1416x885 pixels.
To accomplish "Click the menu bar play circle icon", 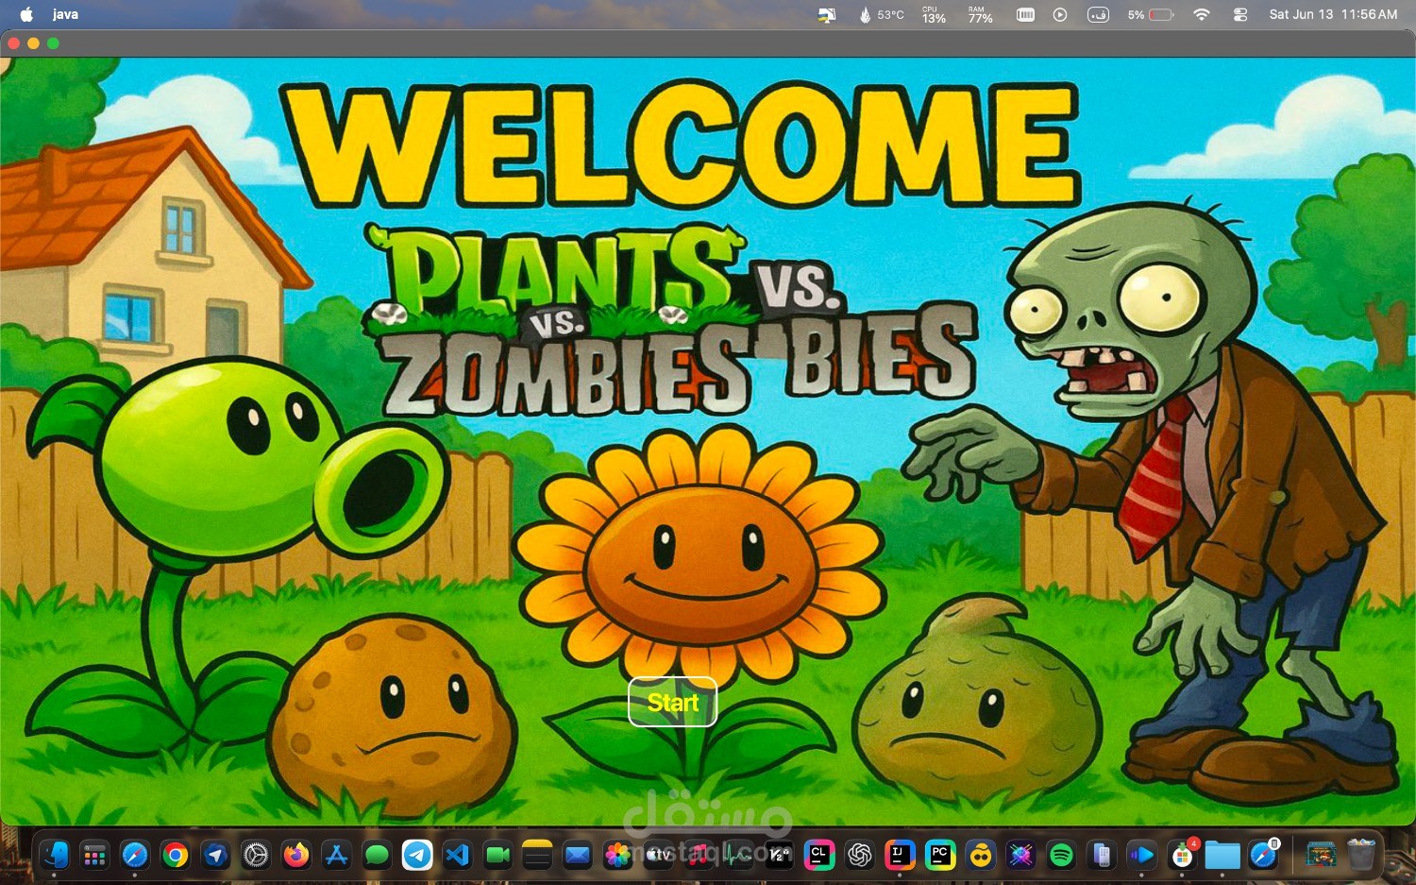I will tap(1060, 14).
